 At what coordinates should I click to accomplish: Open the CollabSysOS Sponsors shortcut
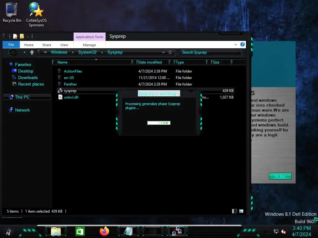[x=36, y=14]
